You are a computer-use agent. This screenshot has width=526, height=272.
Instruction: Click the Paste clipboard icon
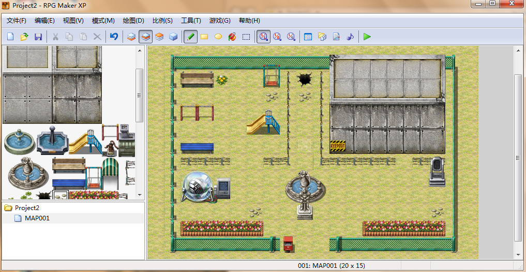(83, 37)
